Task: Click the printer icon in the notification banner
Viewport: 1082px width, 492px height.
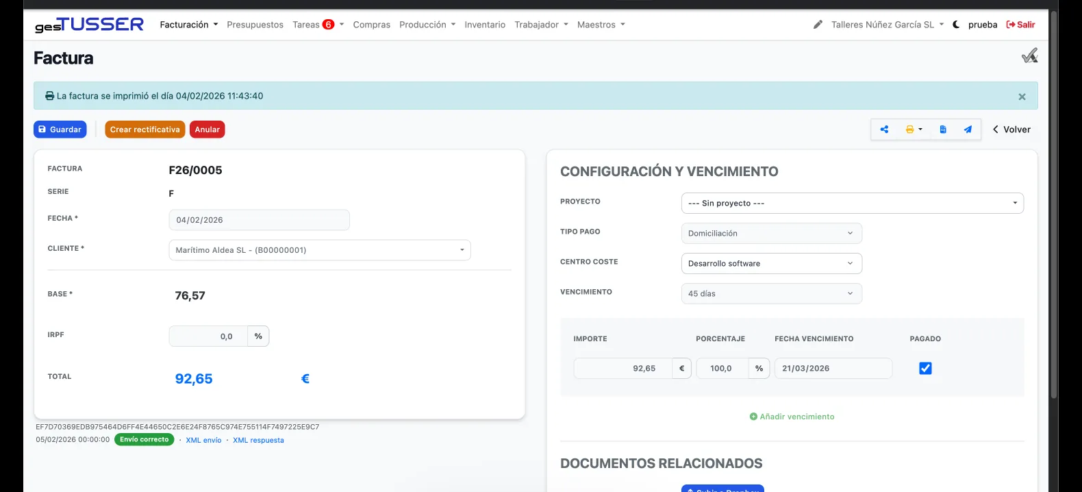Action: tap(49, 96)
